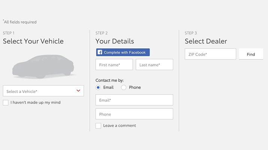Screen dimensions: 268x150
Task: Check the 'I haven't made up my mind' box
Action: tap(6, 103)
